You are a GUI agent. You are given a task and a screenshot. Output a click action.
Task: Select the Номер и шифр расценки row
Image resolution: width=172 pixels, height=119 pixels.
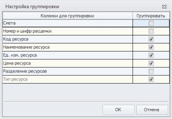point(67,31)
